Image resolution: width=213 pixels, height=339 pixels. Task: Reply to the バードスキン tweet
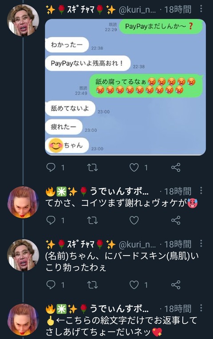coord(51,285)
